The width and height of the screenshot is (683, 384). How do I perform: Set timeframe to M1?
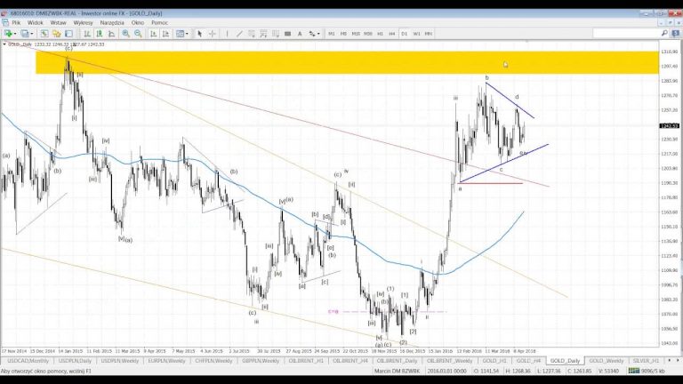point(332,34)
